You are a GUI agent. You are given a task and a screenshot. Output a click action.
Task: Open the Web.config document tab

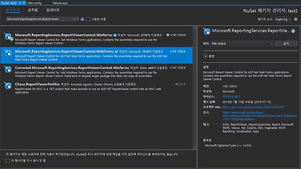[34, 3]
